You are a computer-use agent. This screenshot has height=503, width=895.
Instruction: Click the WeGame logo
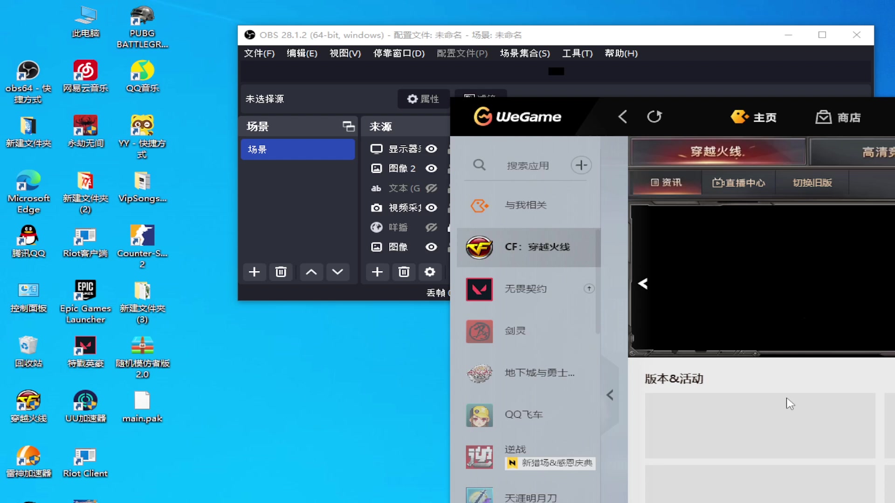click(517, 116)
